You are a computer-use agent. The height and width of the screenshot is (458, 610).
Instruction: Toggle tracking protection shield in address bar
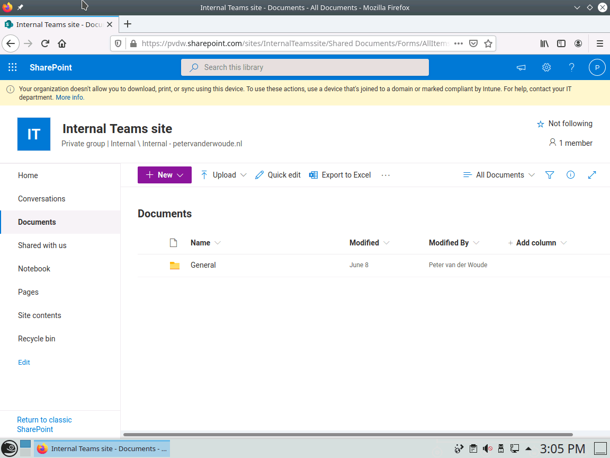[118, 43]
